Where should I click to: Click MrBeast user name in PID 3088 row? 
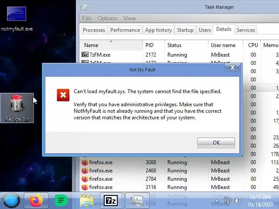(220, 162)
